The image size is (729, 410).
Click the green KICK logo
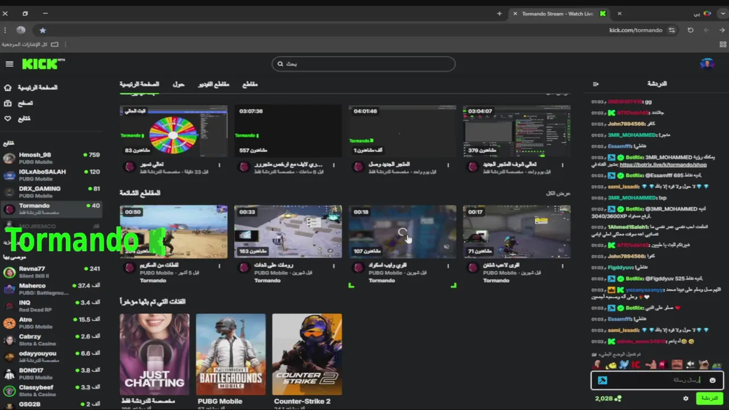point(43,64)
